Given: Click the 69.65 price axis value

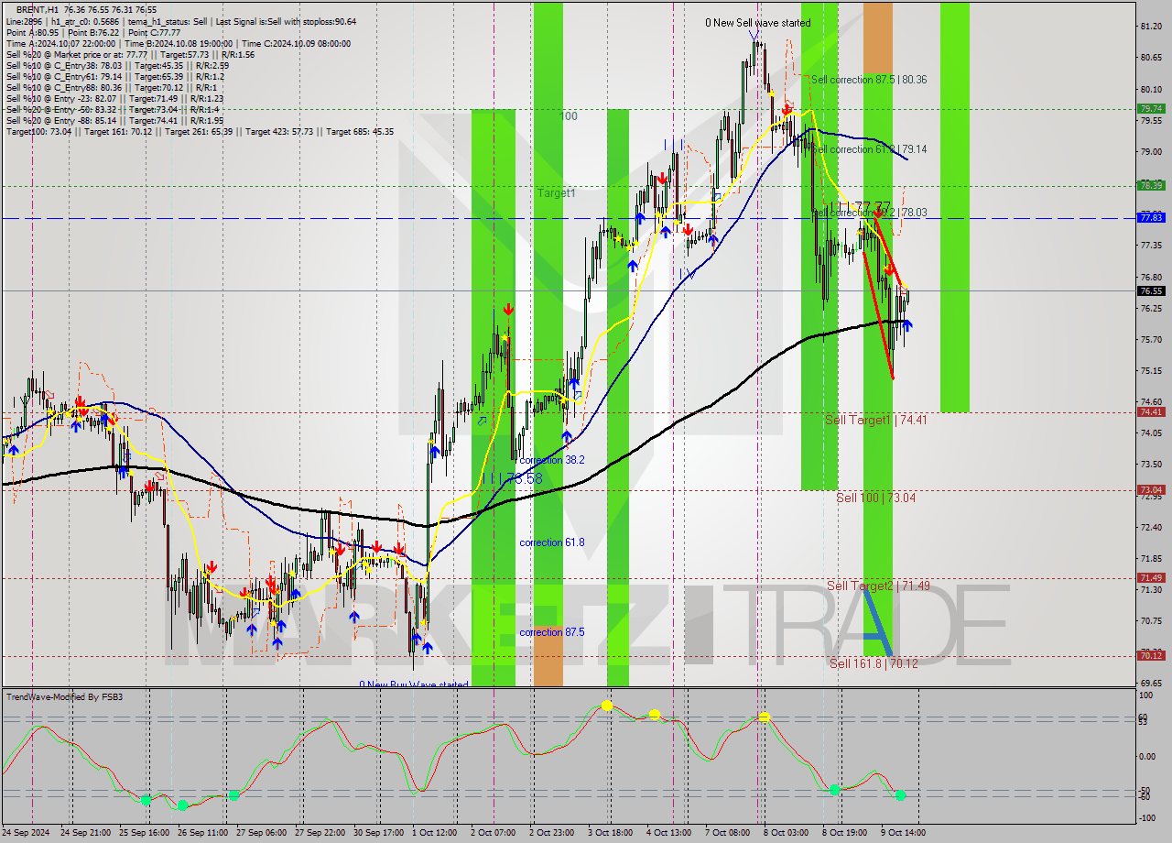Looking at the screenshot, I should click(1151, 684).
